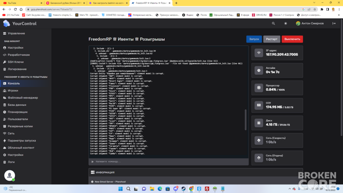The width and height of the screenshot is (343, 193).
Task: Click the Процессор CPU icon
Action: coord(259,88)
